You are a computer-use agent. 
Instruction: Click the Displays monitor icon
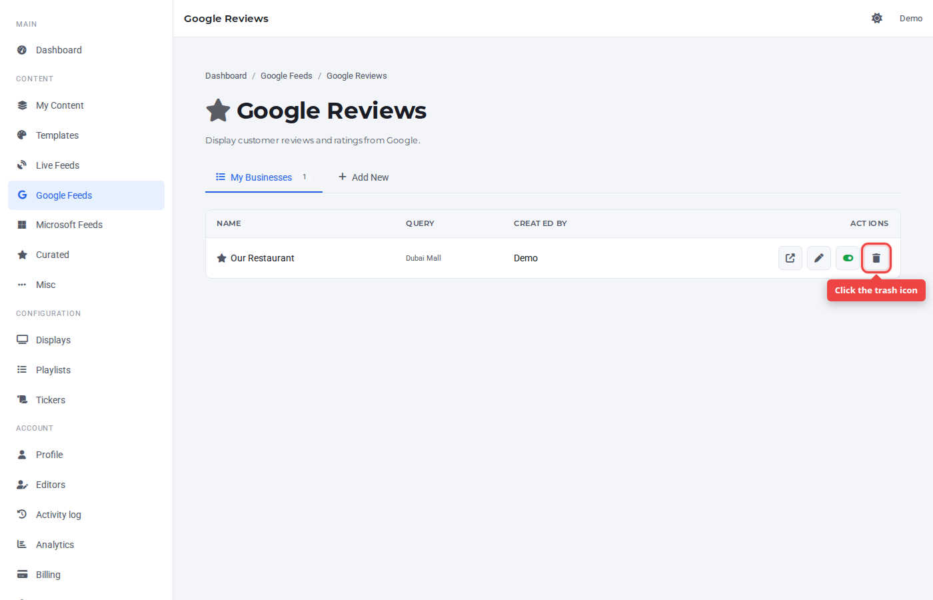pos(22,340)
